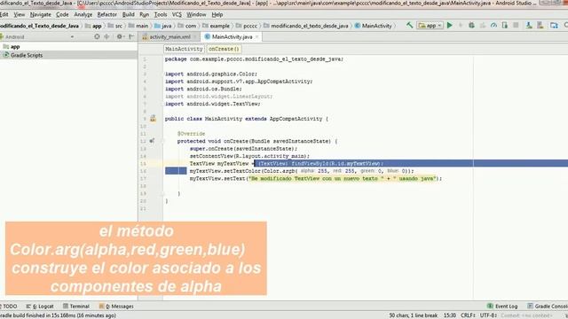Click the Project Structure icon in toolbar

tap(554, 26)
